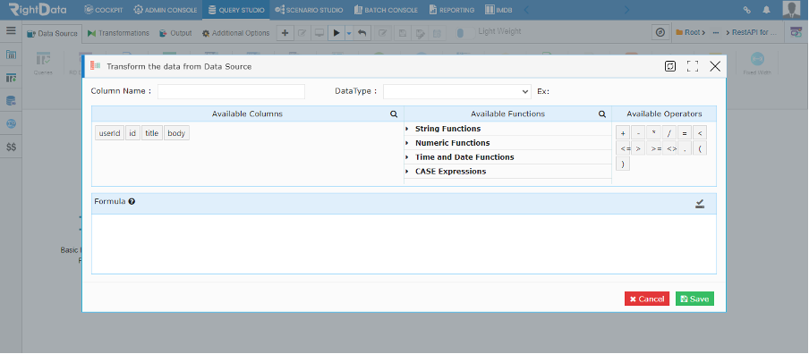Insert the minus operator
The width and height of the screenshot is (809, 354).
(638, 133)
